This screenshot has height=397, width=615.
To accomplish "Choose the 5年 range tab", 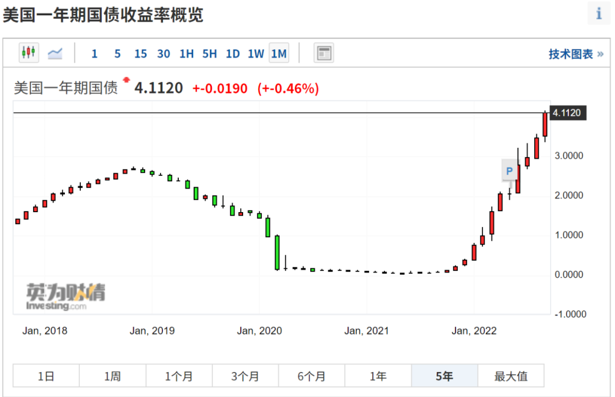I will point(444,376).
